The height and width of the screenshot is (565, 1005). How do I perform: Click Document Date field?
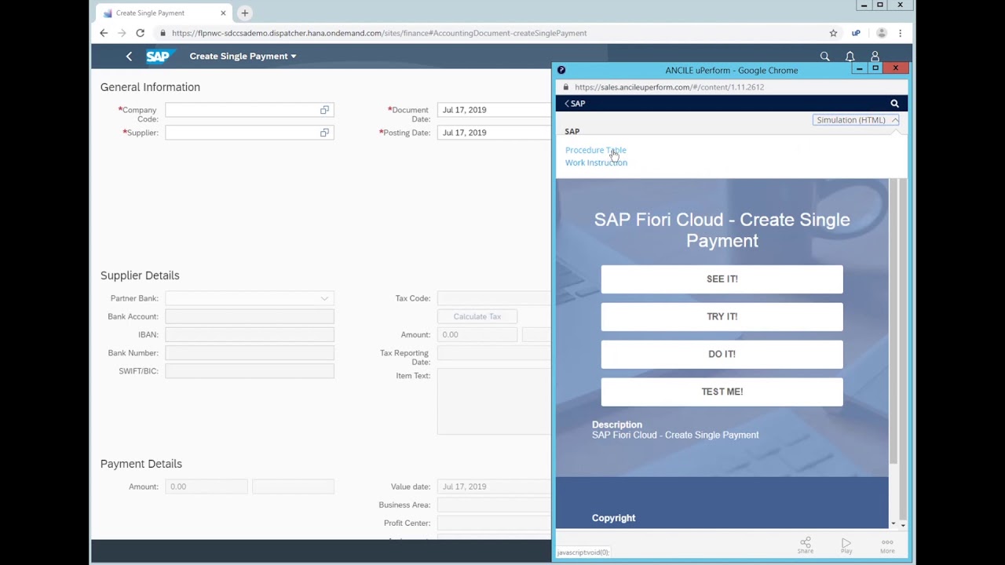coord(494,110)
